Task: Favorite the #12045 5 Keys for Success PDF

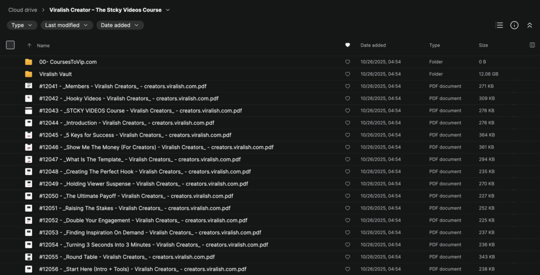Action: (348, 135)
